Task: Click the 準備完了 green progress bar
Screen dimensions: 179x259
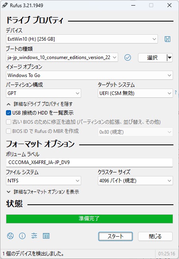Action: click(89, 219)
